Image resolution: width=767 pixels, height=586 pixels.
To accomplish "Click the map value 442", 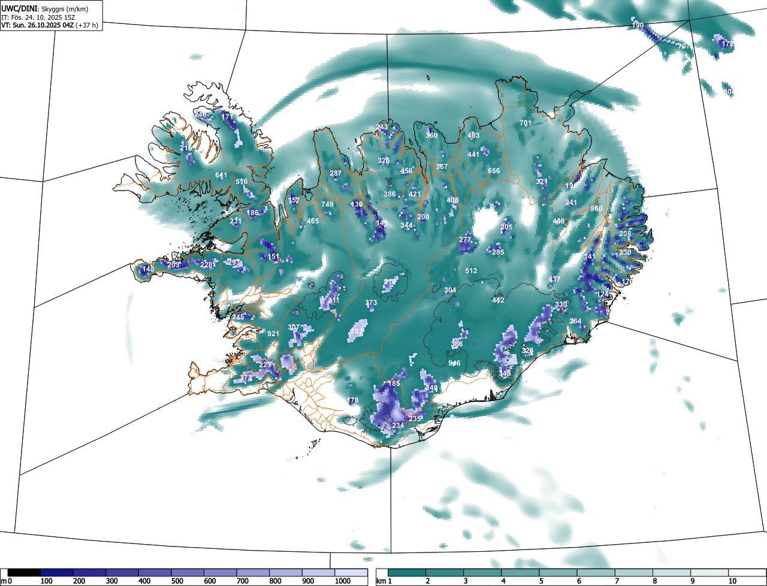I will [x=498, y=300].
